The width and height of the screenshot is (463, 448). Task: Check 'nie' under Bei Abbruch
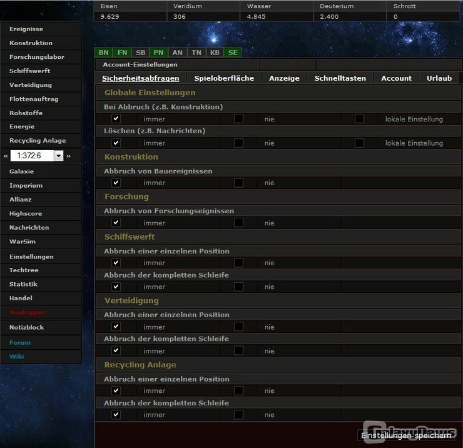(x=238, y=119)
